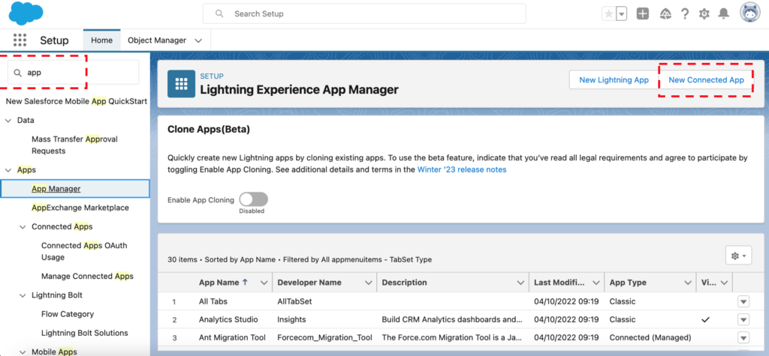The height and width of the screenshot is (356, 769).
Task: Open the Last Modified column chevron menu
Action: tap(596, 283)
